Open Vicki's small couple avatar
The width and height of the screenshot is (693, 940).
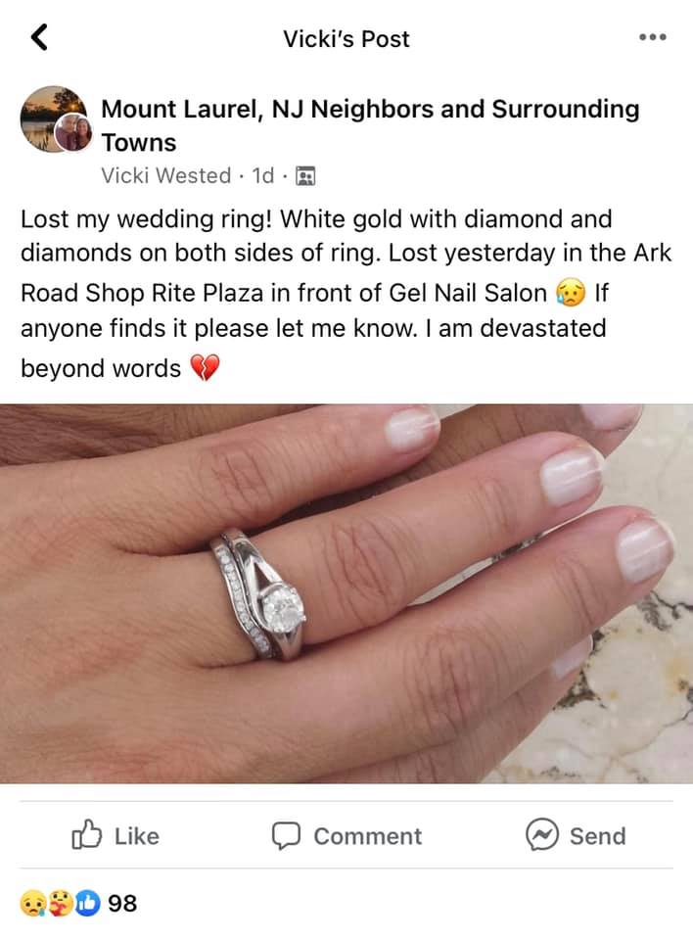(73, 132)
